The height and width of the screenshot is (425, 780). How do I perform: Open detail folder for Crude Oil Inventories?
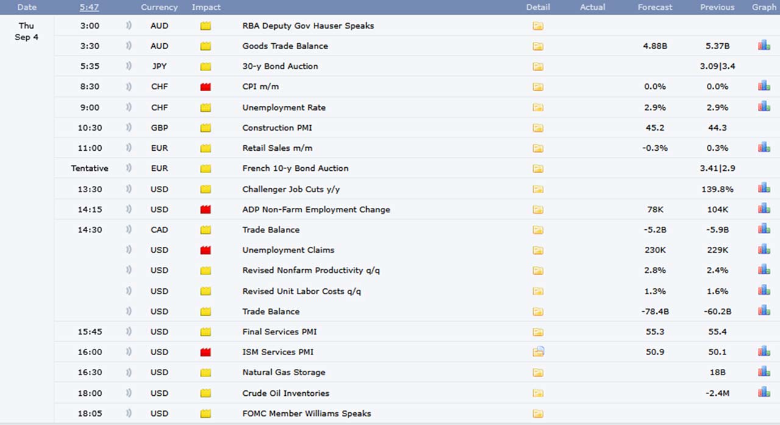tap(537, 393)
